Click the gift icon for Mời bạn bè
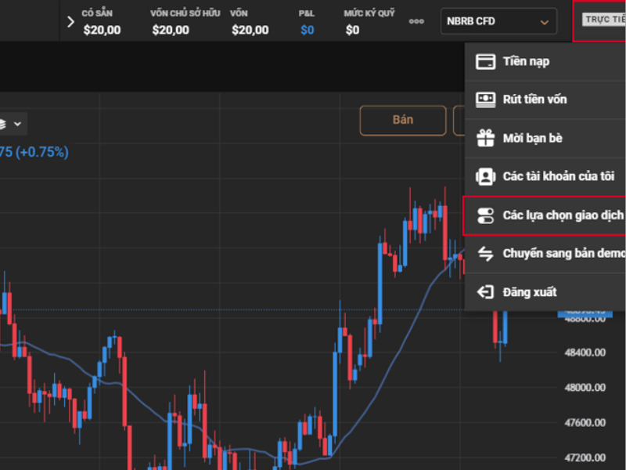 tap(486, 139)
